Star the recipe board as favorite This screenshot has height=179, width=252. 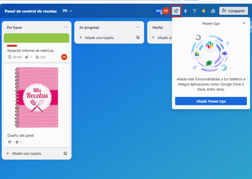click(x=203, y=11)
